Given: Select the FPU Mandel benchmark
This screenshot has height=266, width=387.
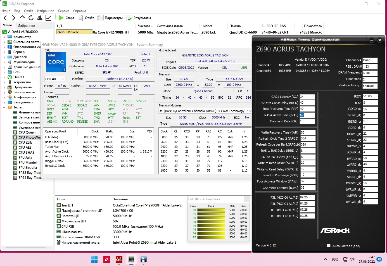Looking at the screenshot, I should [28, 163].
